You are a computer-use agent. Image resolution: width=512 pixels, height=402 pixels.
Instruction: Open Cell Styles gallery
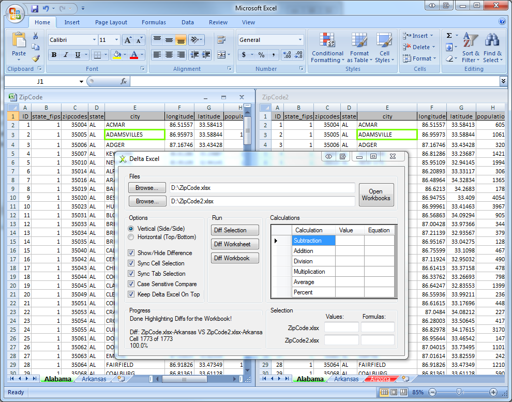click(384, 48)
